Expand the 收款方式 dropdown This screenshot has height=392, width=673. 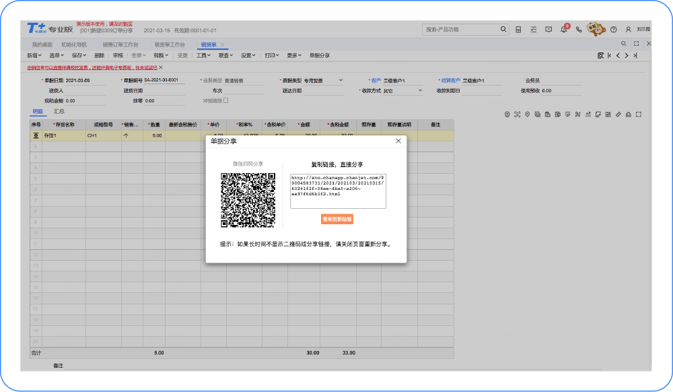coord(420,91)
